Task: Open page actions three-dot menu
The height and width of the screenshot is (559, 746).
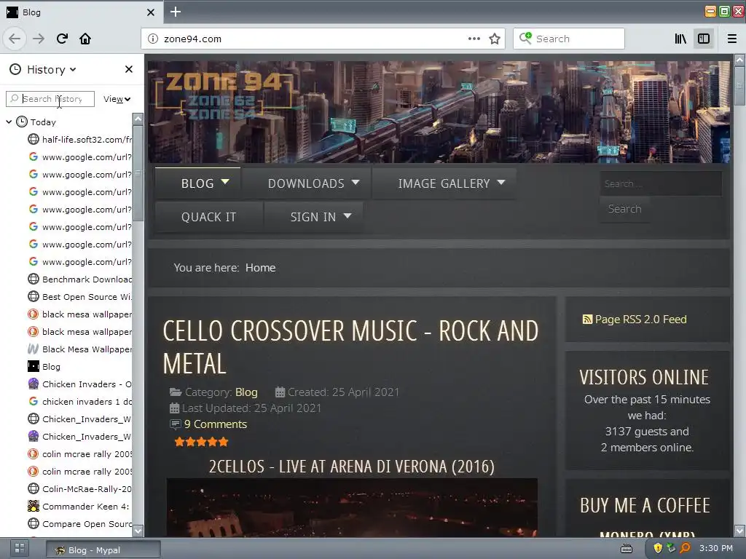Action: pos(474,39)
